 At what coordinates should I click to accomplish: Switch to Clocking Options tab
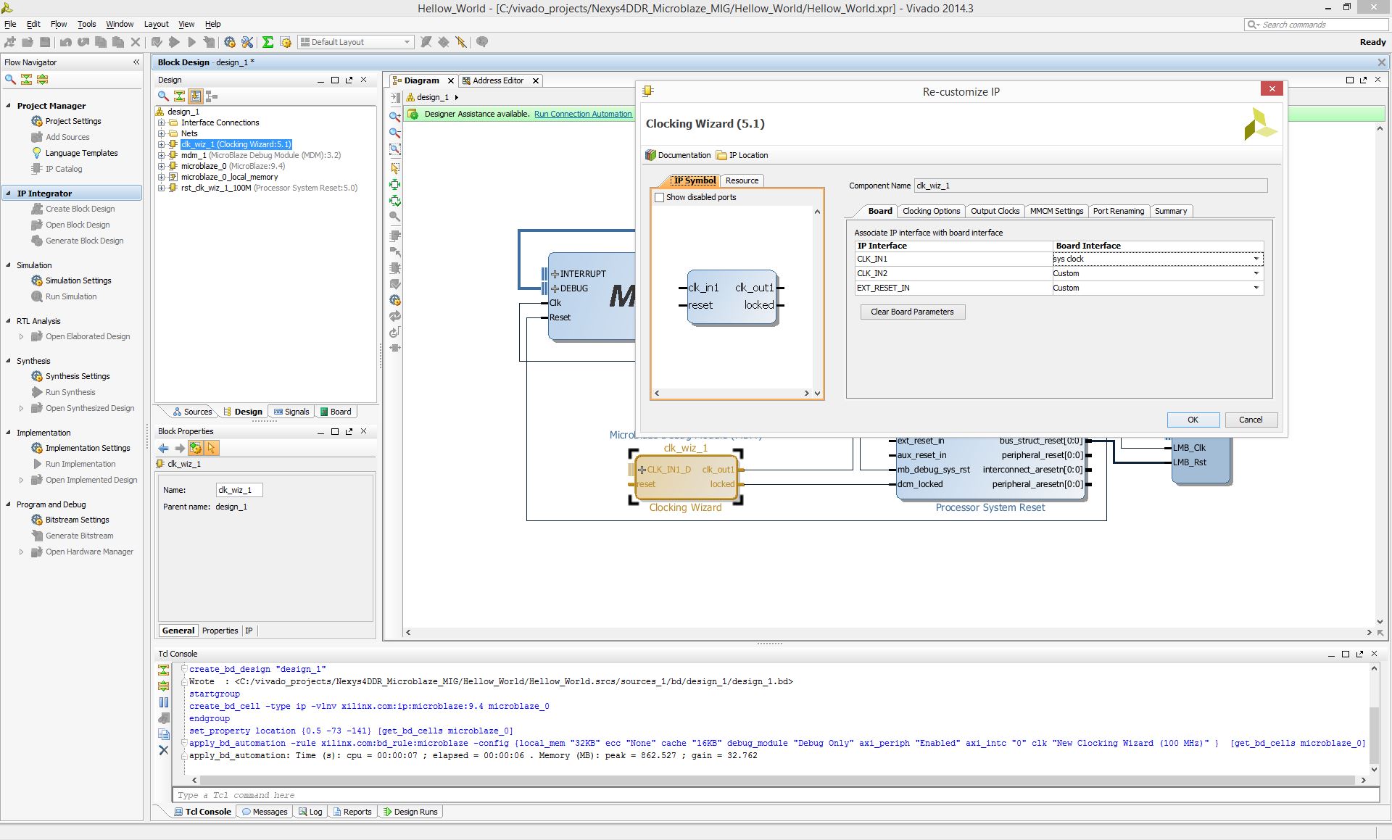coord(931,211)
